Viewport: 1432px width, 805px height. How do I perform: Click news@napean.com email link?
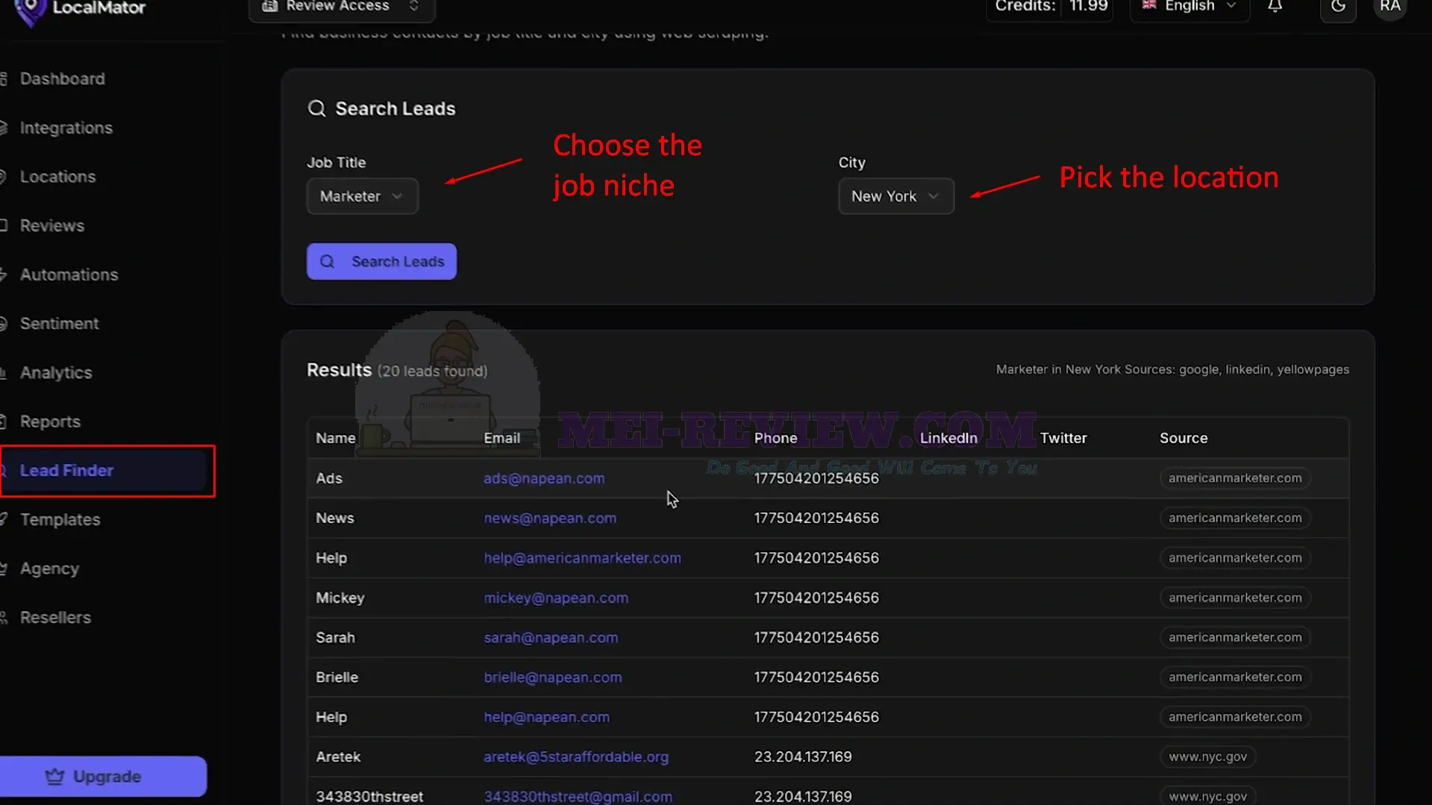coord(550,518)
